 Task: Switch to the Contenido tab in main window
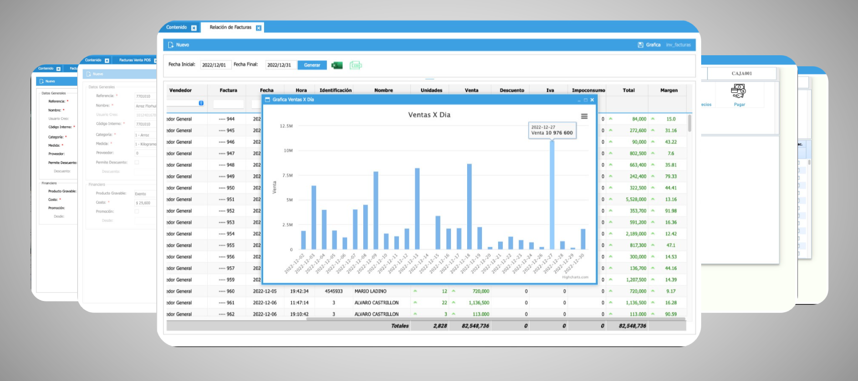[177, 28]
